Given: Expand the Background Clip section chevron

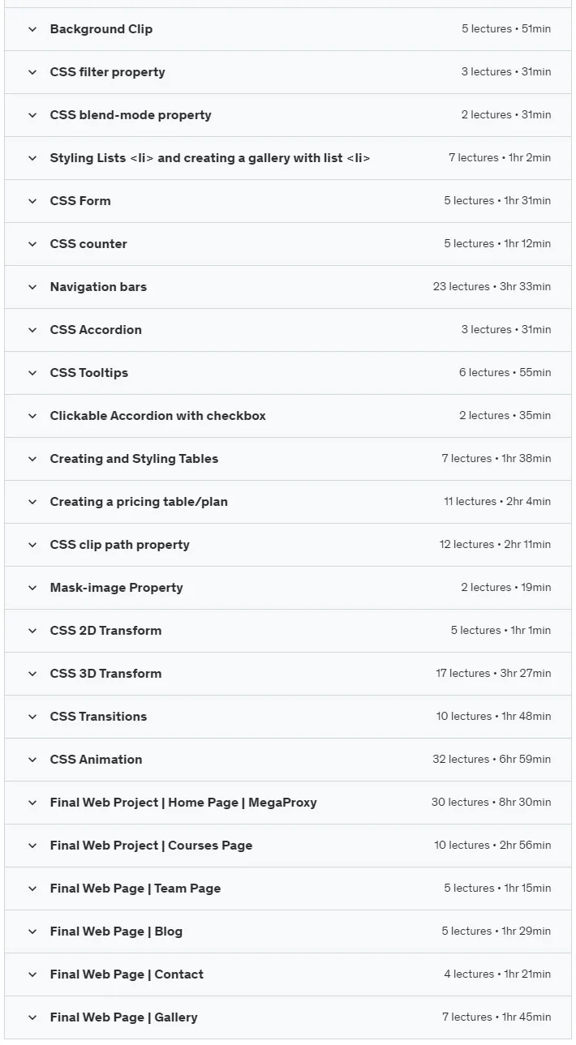Looking at the screenshot, I should point(32,29).
